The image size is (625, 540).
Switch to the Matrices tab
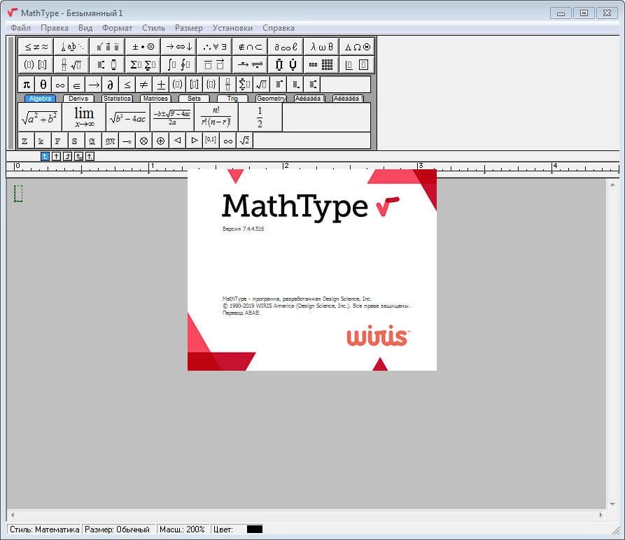(155, 99)
